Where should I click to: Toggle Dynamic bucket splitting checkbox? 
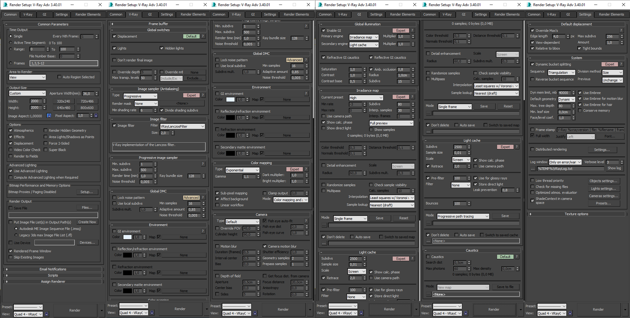pyautogui.click(x=532, y=64)
